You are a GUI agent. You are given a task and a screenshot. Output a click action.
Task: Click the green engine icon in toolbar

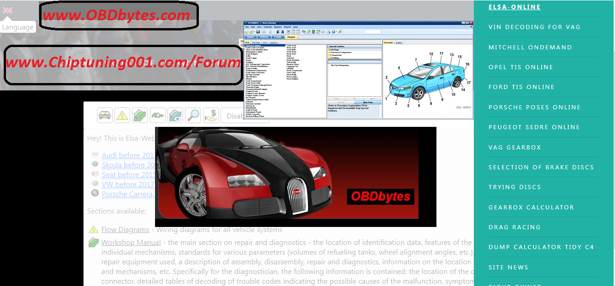tap(158, 115)
